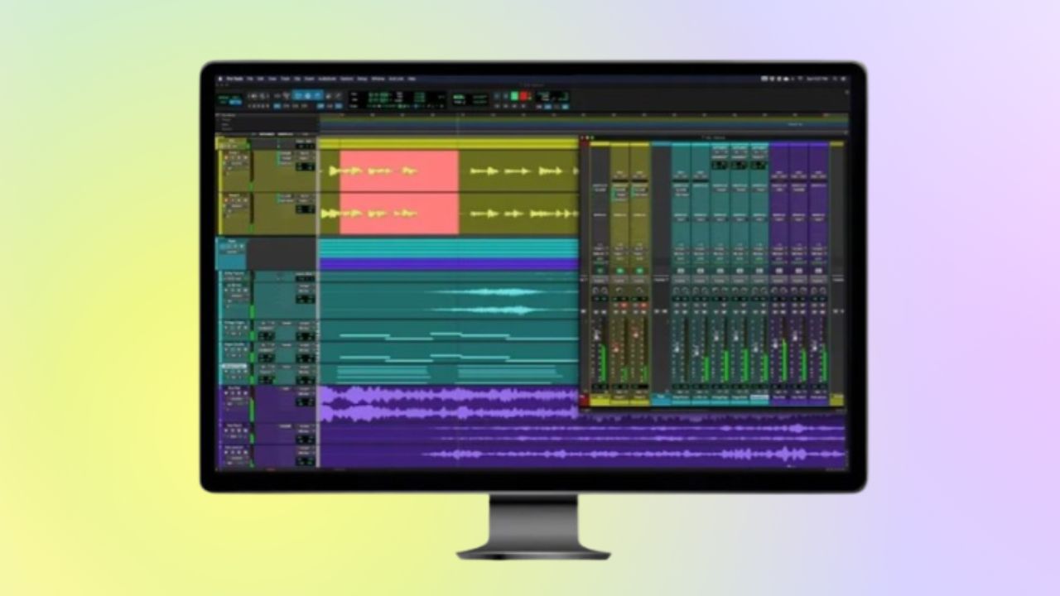
Task: Open the Clip menu
Action: (x=297, y=79)
